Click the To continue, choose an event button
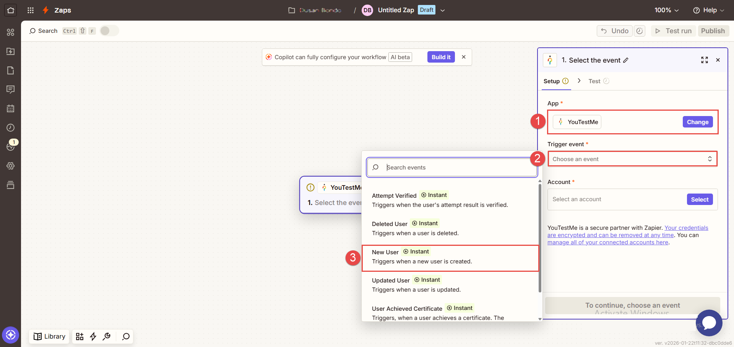Viewport: 734px width, 347px height. 633,305
